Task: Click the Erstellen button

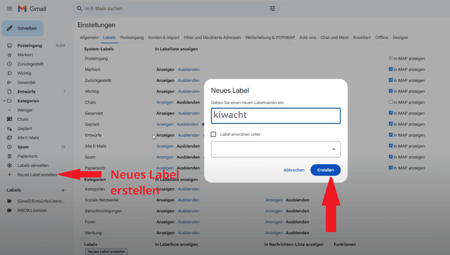Action: click(x=325, y=170)
